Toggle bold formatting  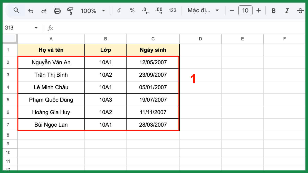coord(274,11)
